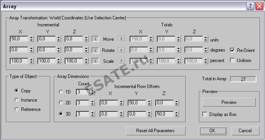Click the Incremental Move Y field
The image size is (265, 140).
pos(46,39)
